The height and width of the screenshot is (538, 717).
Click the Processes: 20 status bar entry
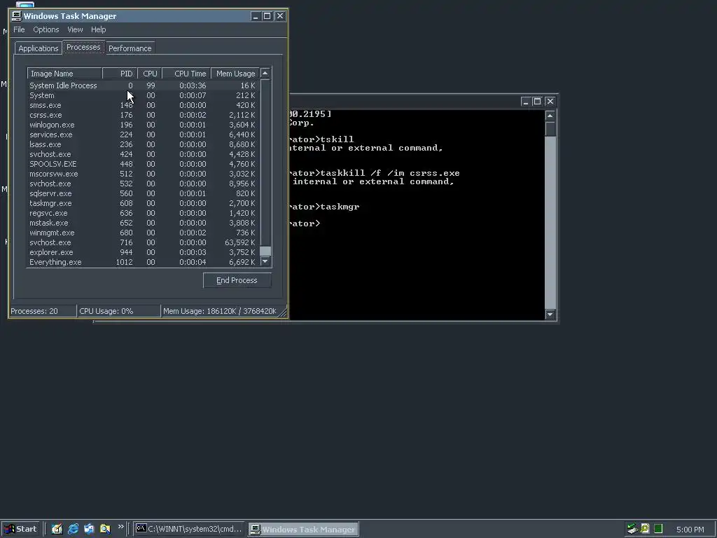point(43,311)
